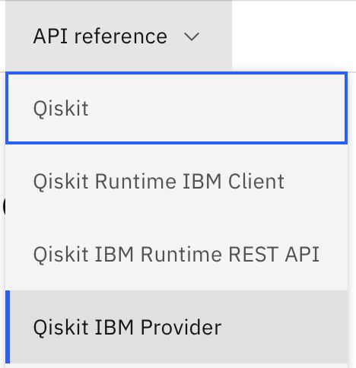Click the downward arrow in the header
The image size is (356, 368).
coord(192,36)
